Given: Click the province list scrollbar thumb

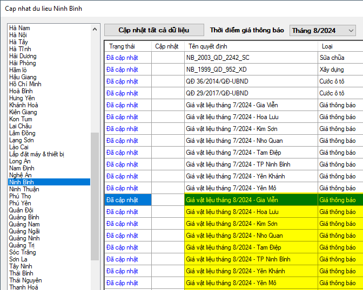Looking at the screenshot, I should click(95, 194).
